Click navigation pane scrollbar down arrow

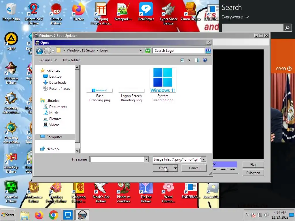(77, 151)
